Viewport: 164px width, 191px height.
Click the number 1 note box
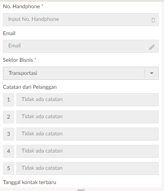(x=9, y=100)
